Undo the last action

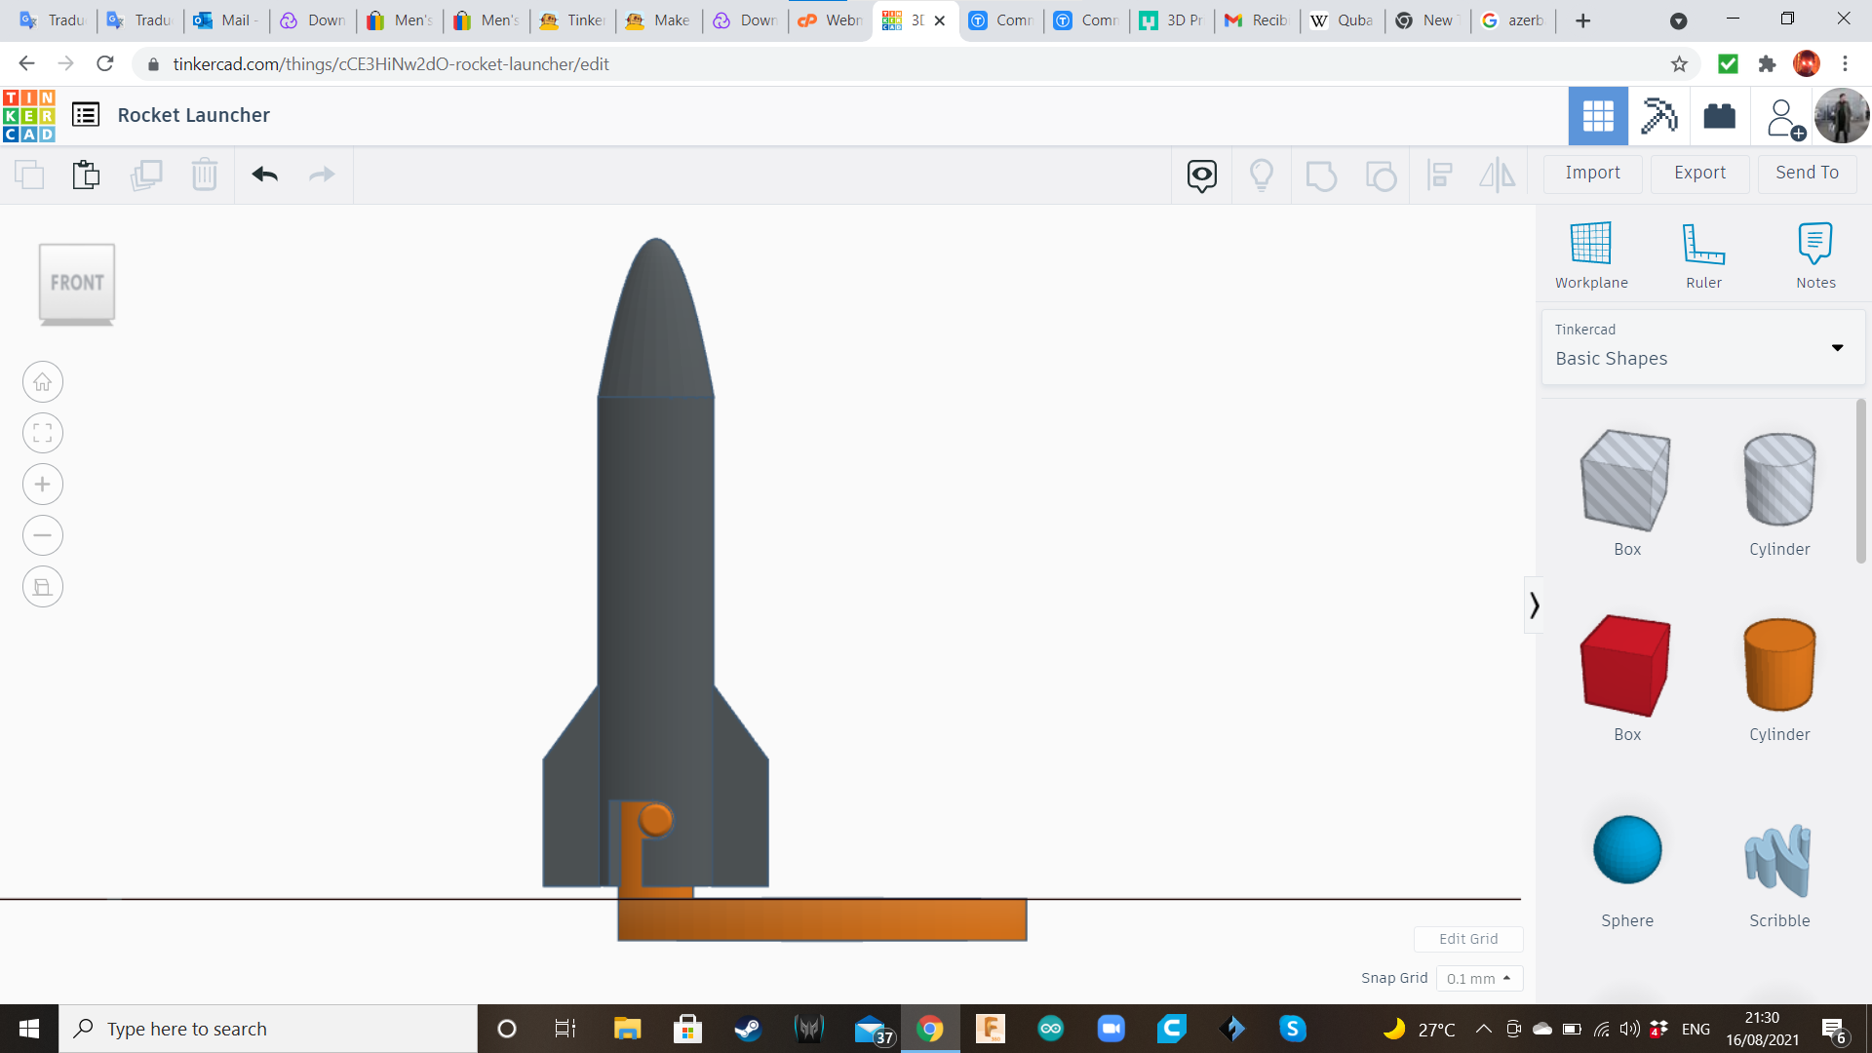point(263,175)
